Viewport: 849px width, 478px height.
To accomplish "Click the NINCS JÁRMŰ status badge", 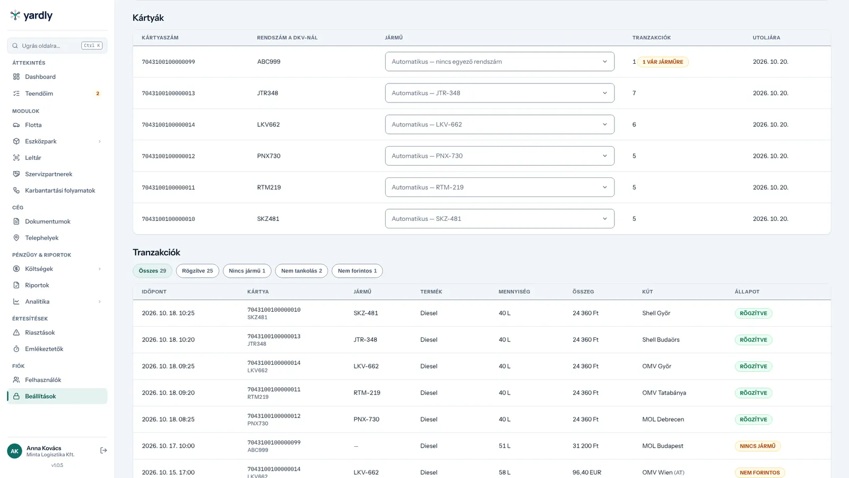I will tap(758, 446).
